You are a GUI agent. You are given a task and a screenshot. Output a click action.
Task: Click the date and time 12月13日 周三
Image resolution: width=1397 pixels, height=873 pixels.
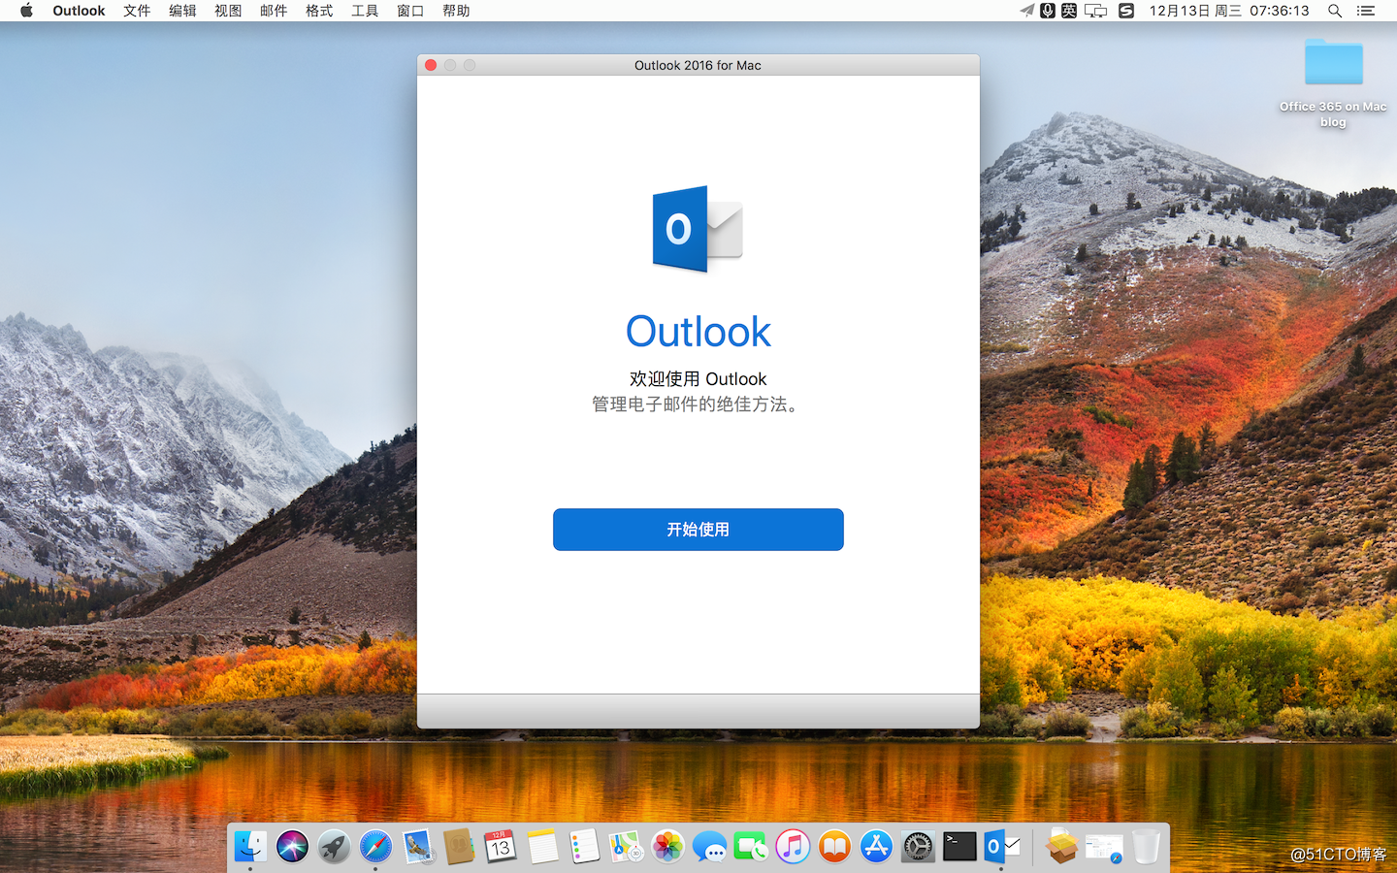[x=1229, y=11]
